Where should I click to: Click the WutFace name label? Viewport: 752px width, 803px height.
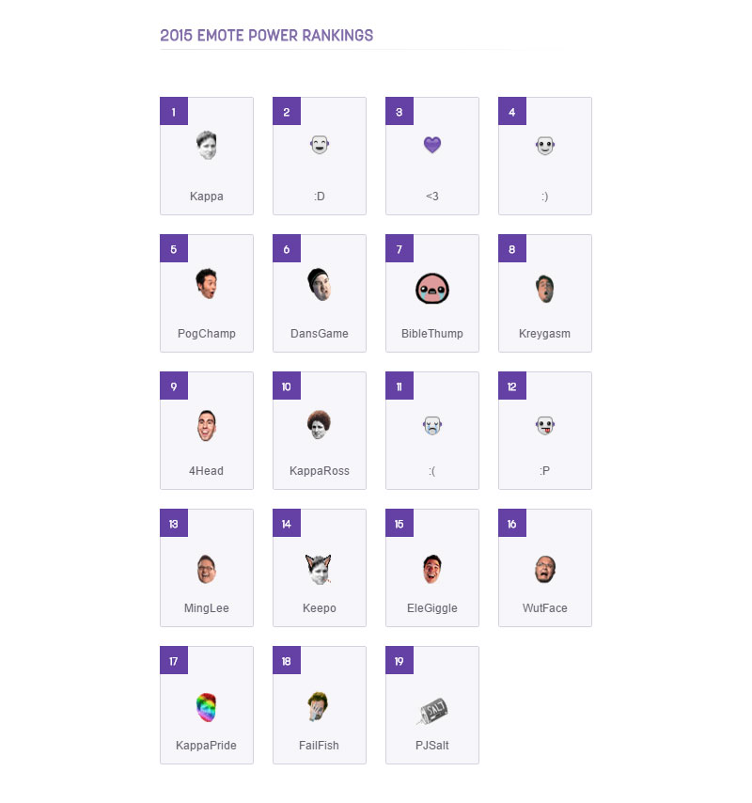[544, 607]
